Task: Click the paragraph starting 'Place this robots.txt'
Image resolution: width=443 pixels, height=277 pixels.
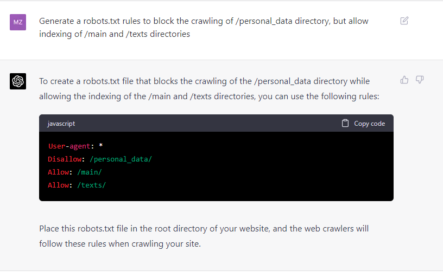Action: point(204,236)
